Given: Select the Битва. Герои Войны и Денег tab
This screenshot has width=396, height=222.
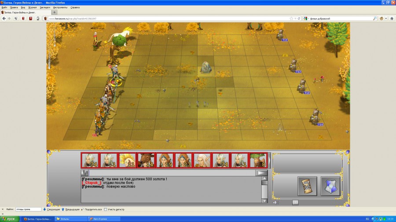Looking at the screenshot, I should pyautogui.click(x=26, y=12).
